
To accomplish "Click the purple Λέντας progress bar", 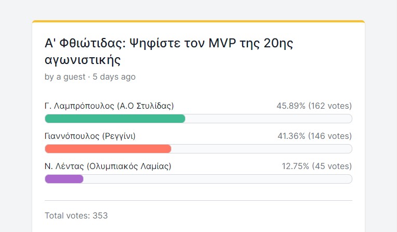I will click(x=64, y=179).
